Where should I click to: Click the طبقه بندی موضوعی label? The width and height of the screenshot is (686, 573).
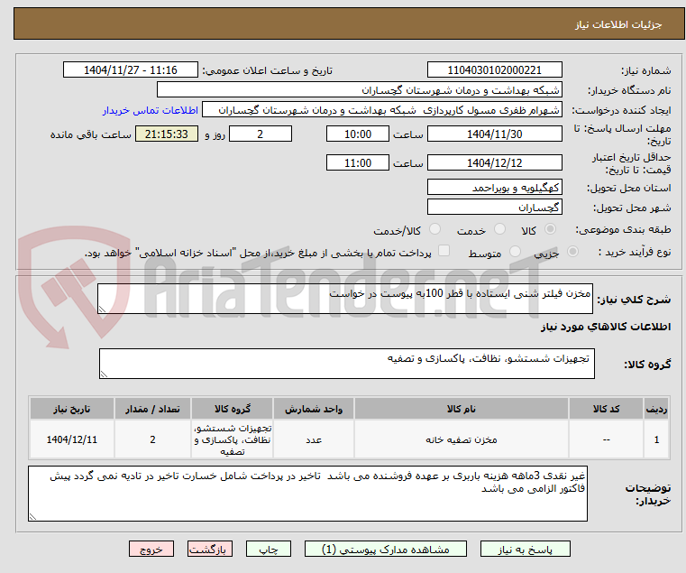(x=623, y=229)
